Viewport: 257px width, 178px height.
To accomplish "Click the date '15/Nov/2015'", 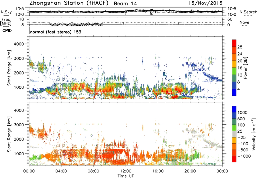I will (x=205, y=3).
